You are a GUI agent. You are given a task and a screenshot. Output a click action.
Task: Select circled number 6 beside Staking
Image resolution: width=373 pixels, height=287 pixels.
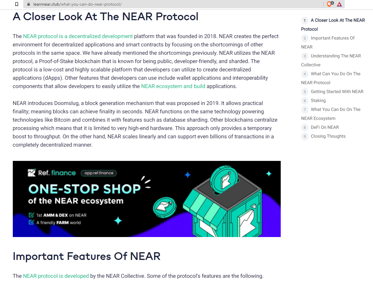(x=305, y=101)
